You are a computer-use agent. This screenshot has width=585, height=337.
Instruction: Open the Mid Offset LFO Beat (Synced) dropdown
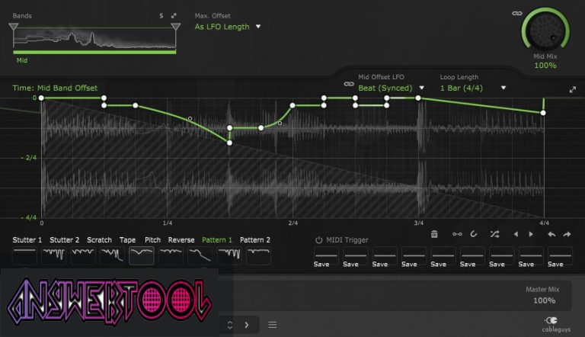pos(385,88)
